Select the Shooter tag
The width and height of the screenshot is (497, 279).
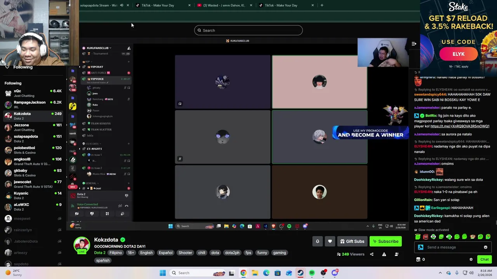point(185,253)
